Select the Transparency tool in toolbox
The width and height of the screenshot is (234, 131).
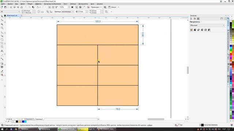pos(2,67)
